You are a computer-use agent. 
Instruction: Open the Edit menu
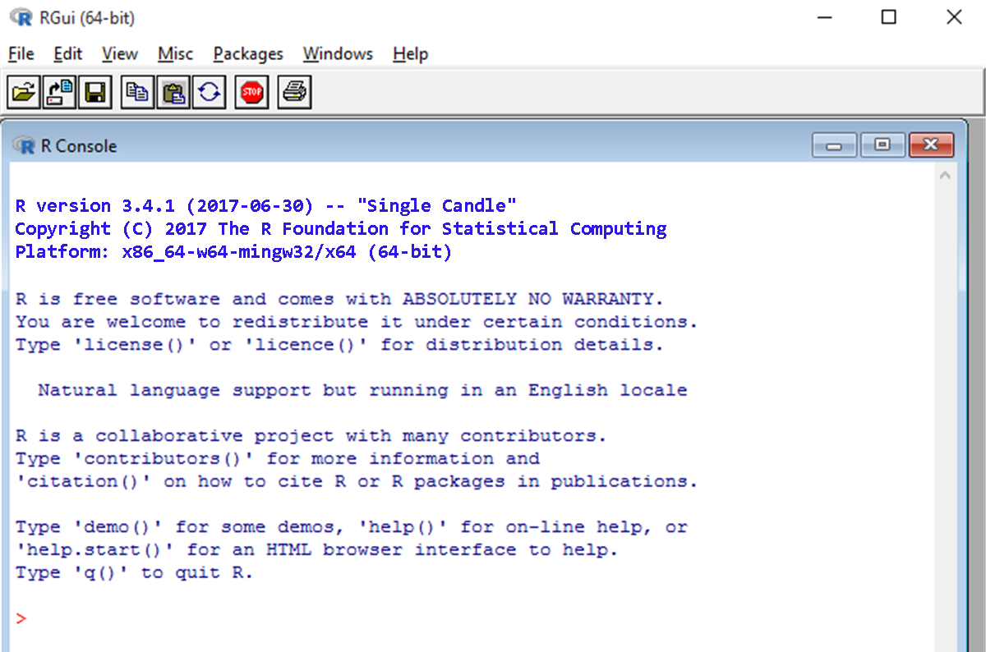tap(68, 54)
